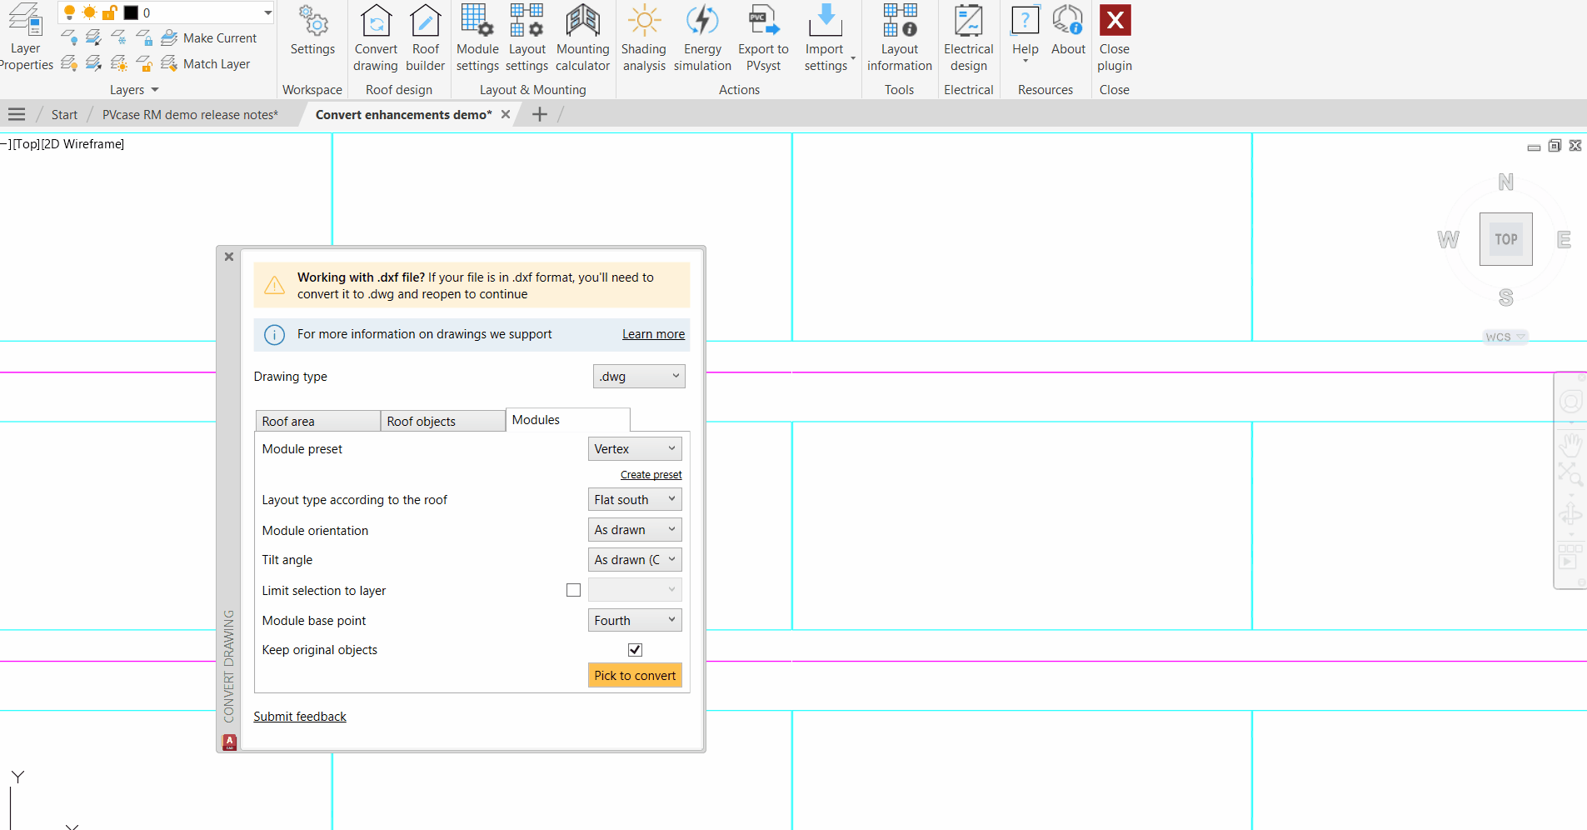Open Layout information tool
The height and width of the screenshot is (830, 1587).
[x=899, y=37]
